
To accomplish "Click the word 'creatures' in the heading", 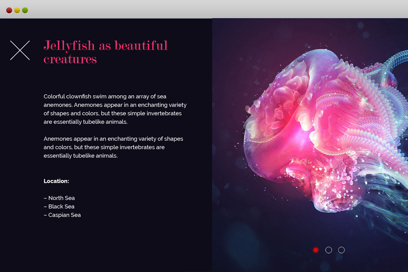I will pos(70,59).
